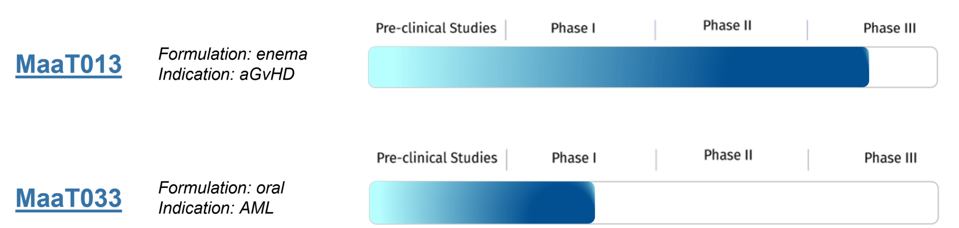Click the empty end of MaaT013 bar
The height and width of the screenshot is (228, 959).
click(x=903, y=67)
